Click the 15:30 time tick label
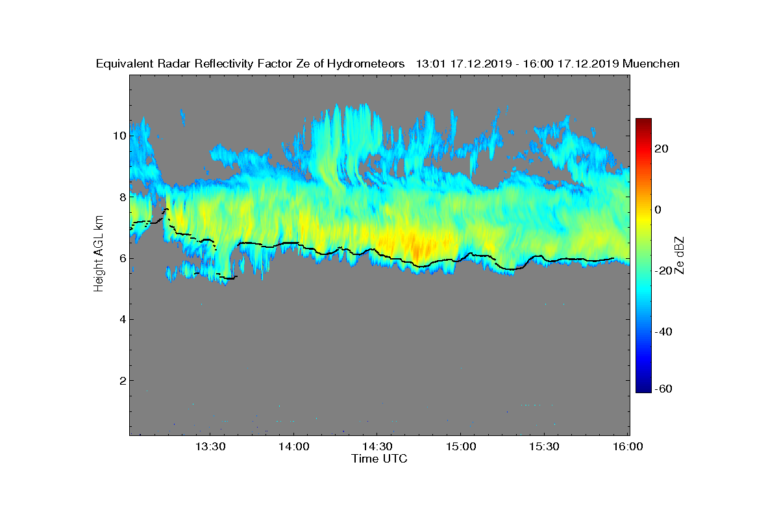779x519 pixels. (544, 446)
